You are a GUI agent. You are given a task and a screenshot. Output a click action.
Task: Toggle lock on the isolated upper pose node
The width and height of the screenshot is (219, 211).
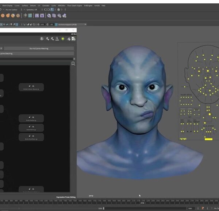(x=30, y=86)
